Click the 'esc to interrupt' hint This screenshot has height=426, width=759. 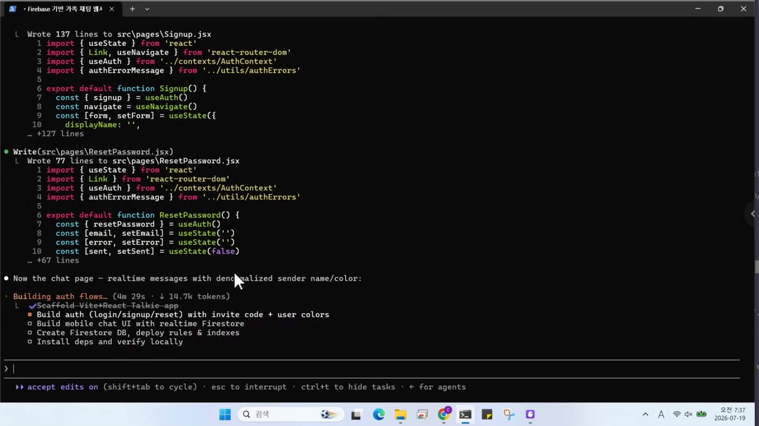pyautogui.click(x=249, y=387)
